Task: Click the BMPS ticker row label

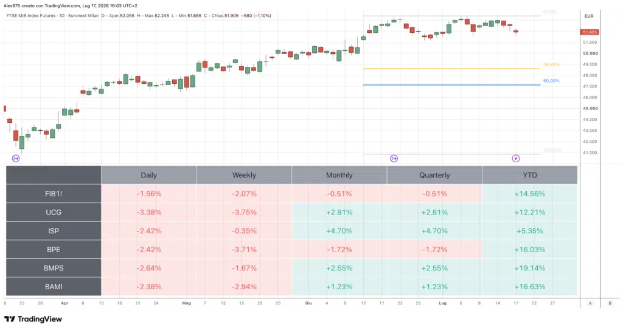Action: [54, 268]
